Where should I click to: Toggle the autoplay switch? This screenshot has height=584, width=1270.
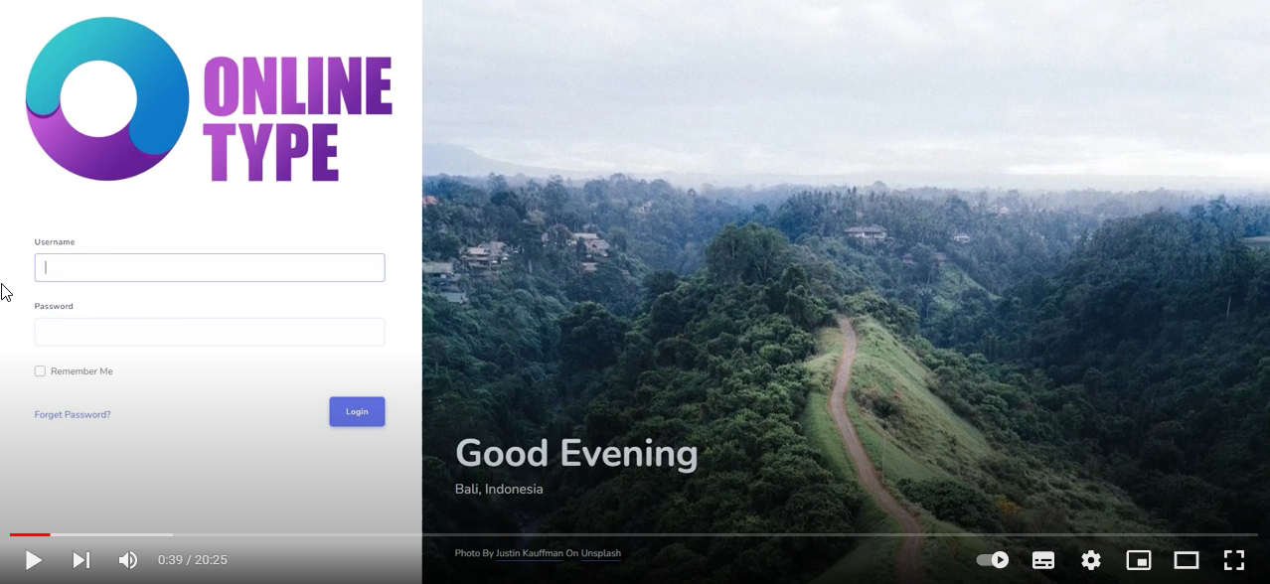point(993,560)
